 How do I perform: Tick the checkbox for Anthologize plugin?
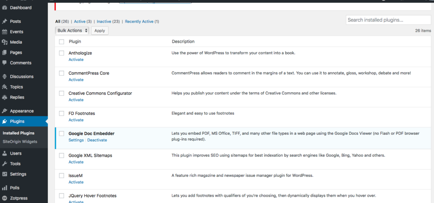(x=61, y=53)
